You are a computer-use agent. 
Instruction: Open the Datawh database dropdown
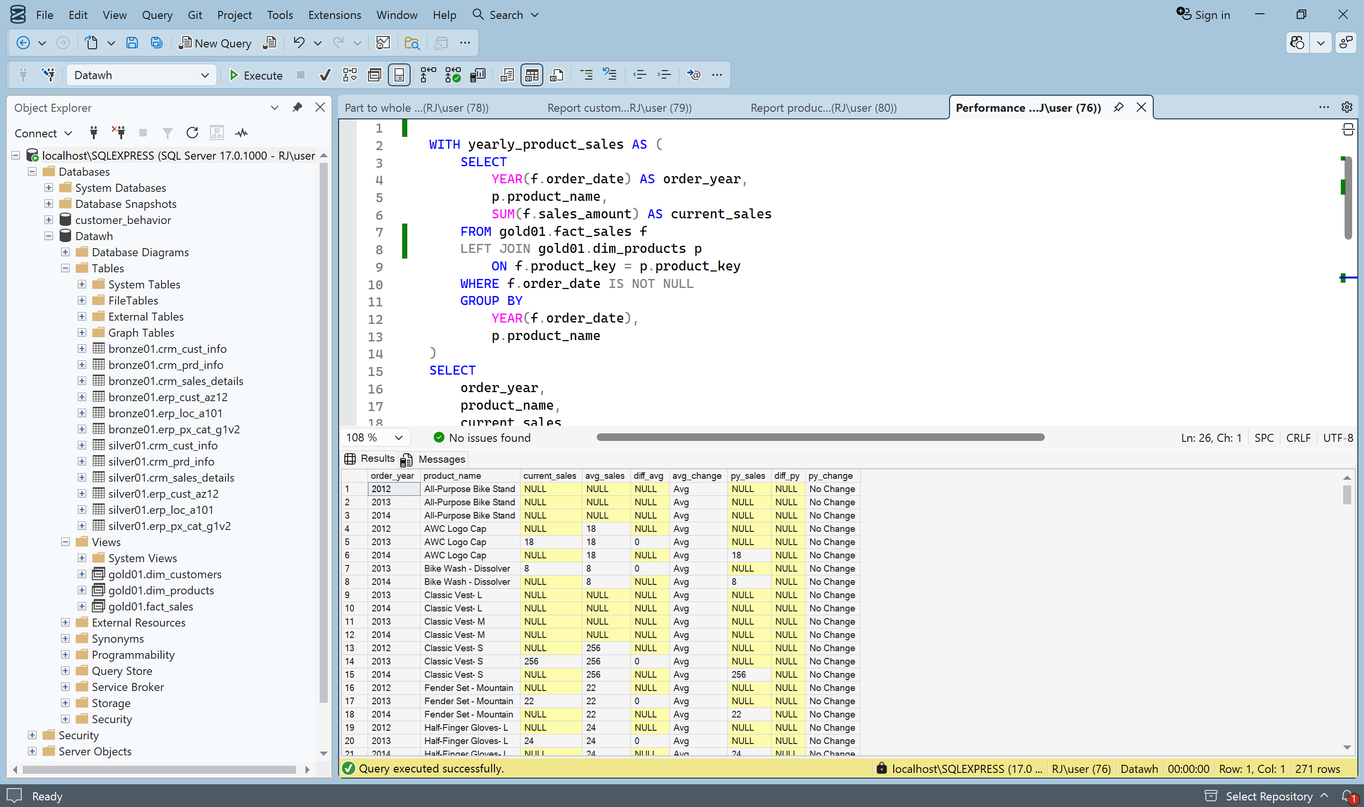click(x=205, y=75)
